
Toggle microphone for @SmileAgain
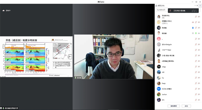pos(196,44)
